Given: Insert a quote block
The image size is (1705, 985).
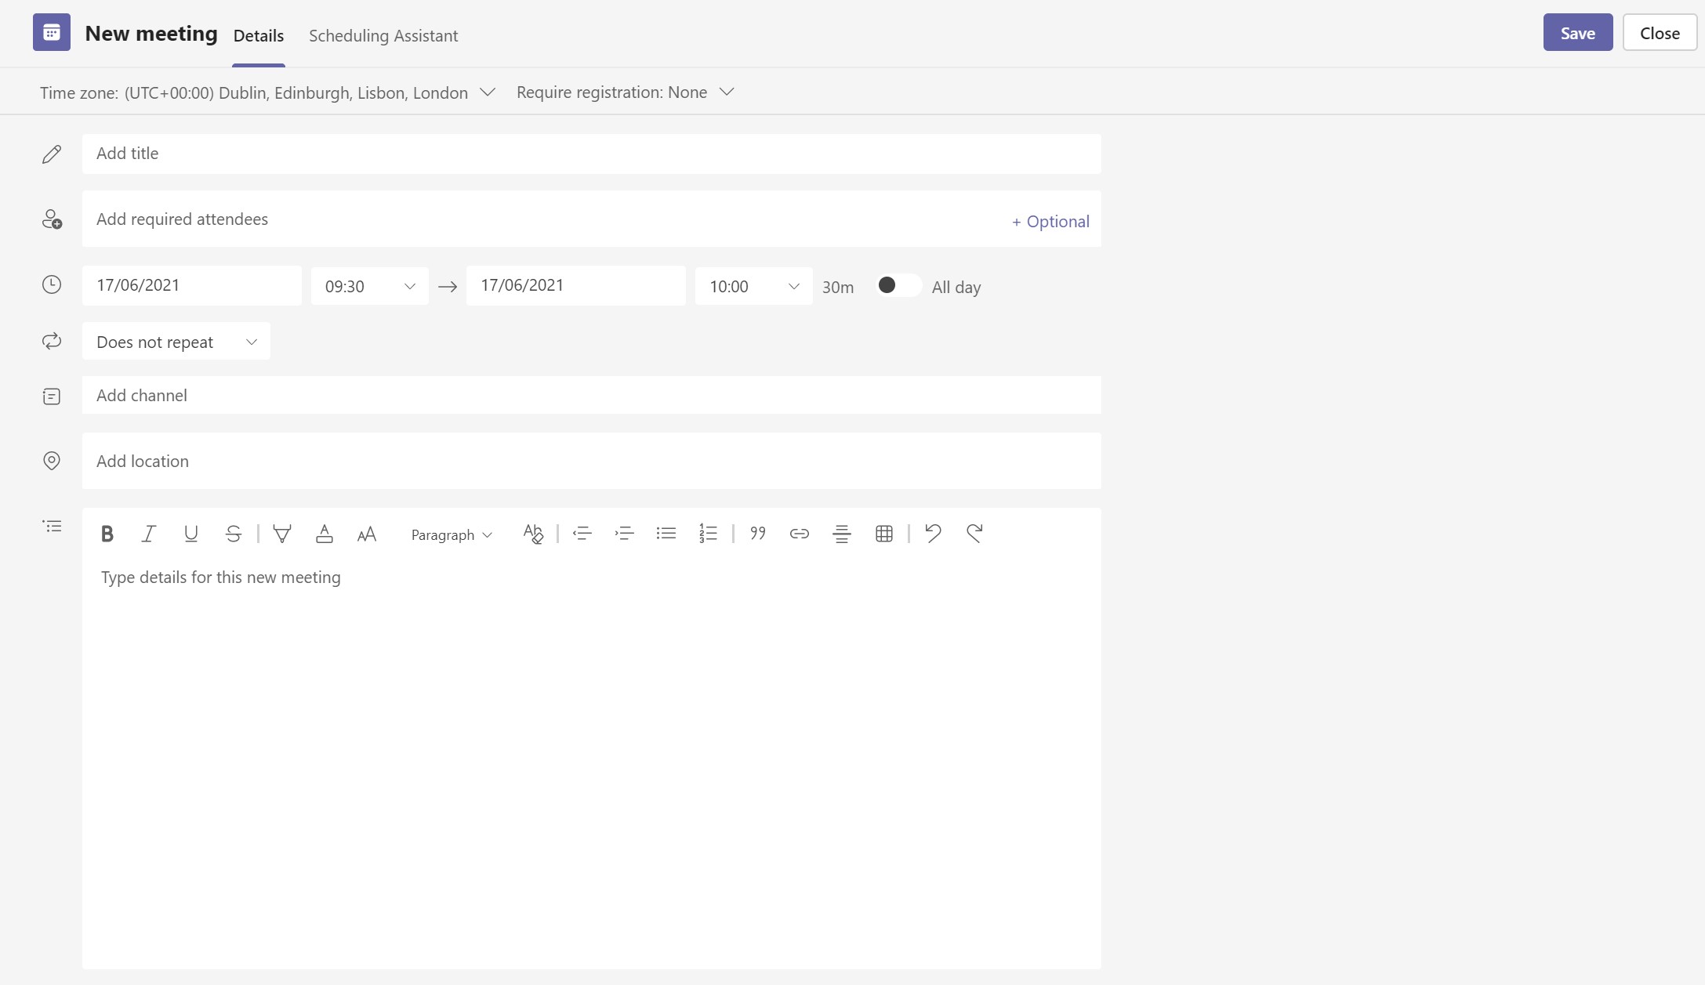Looking at the screenshot, I should (x=757, y=534).
